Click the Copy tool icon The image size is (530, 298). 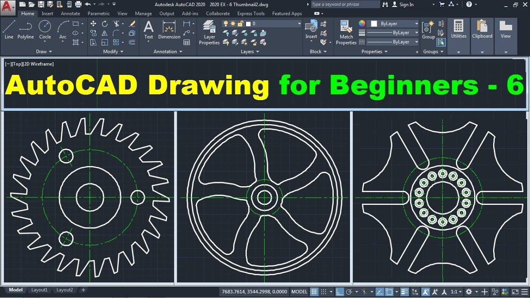click(x=93, y=33)
